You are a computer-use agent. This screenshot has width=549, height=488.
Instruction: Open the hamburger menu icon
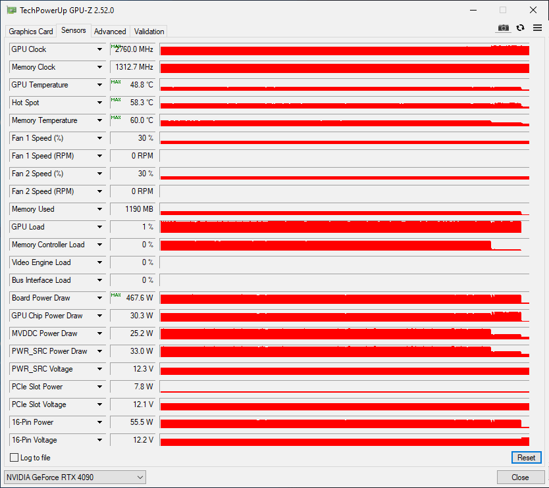tap(537, 28)
